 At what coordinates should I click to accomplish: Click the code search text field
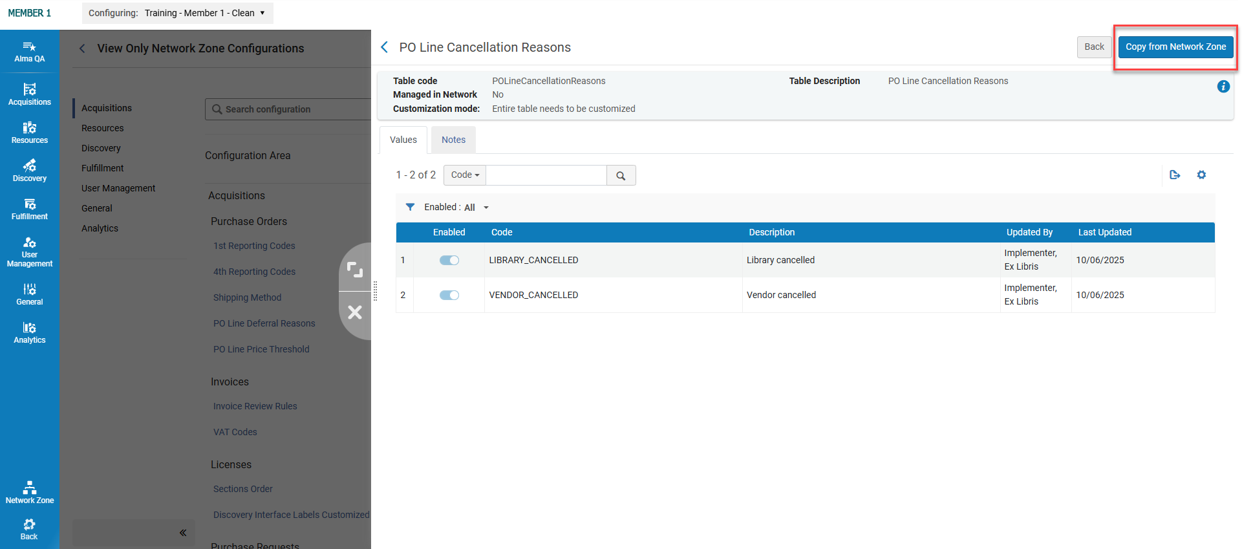[546, 175]
